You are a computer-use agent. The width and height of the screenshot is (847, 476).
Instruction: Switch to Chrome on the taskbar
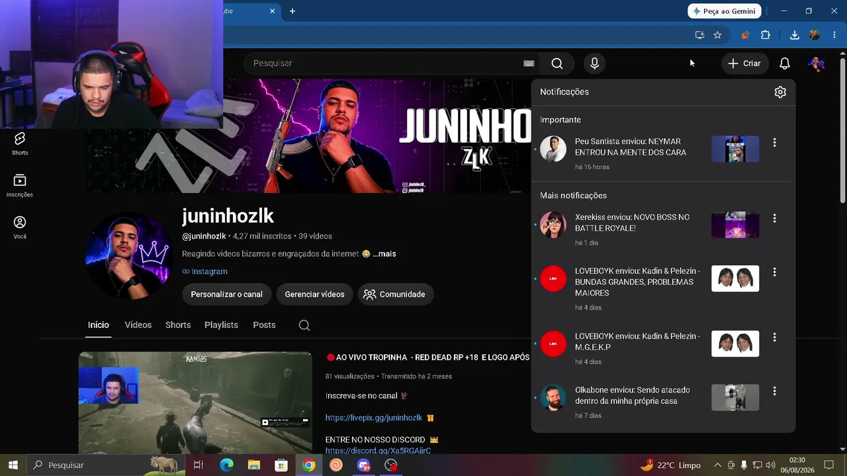(x=308, y=465)
